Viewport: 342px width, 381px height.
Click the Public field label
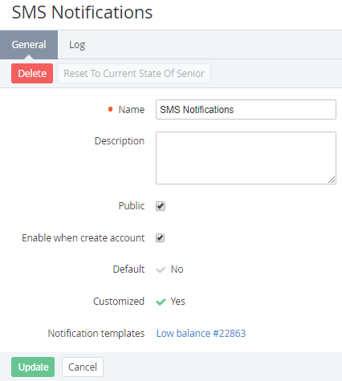(132, 206)
